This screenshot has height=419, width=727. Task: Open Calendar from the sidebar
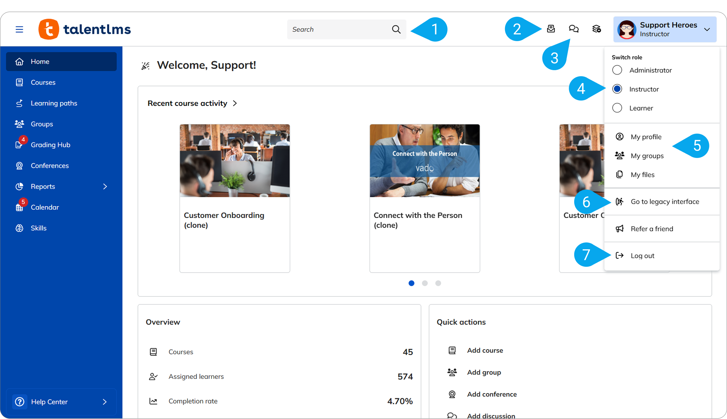[x=45, y=207]
